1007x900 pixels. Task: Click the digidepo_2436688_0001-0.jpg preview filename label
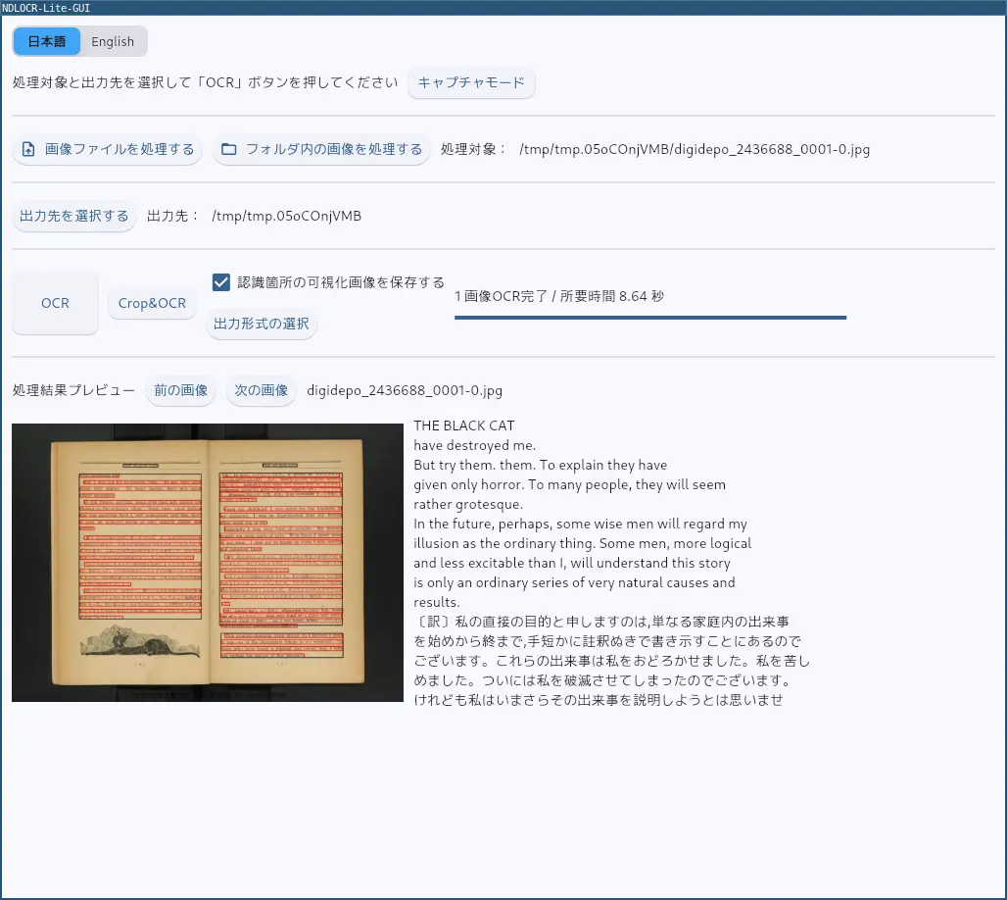[405, 390]
